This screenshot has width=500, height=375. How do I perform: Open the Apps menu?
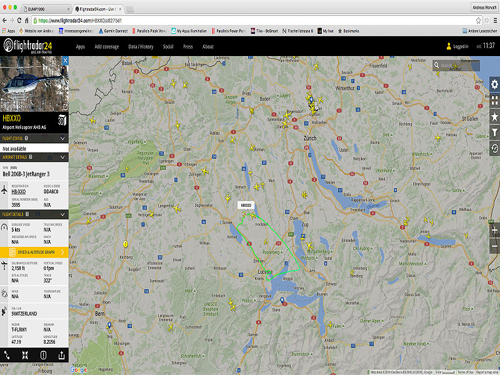(81, 46)
